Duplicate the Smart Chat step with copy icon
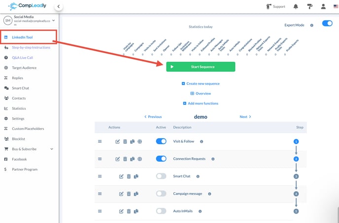This screenshot has width=339, height=223. (x=136, y=176)
